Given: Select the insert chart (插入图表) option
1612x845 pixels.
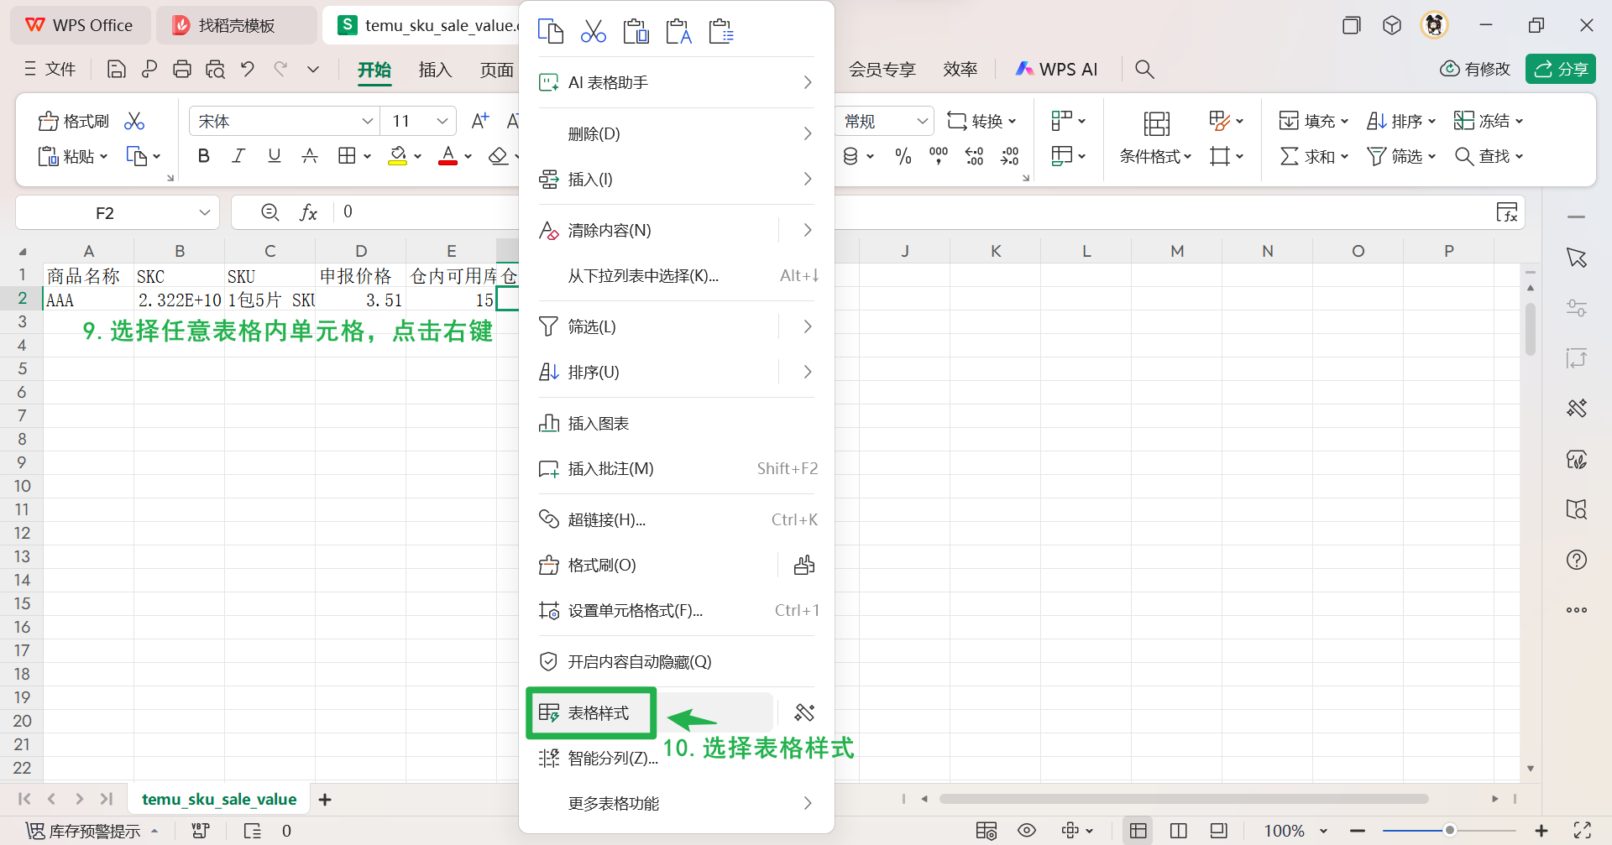Looking at the screenshot, I should 599,423.
